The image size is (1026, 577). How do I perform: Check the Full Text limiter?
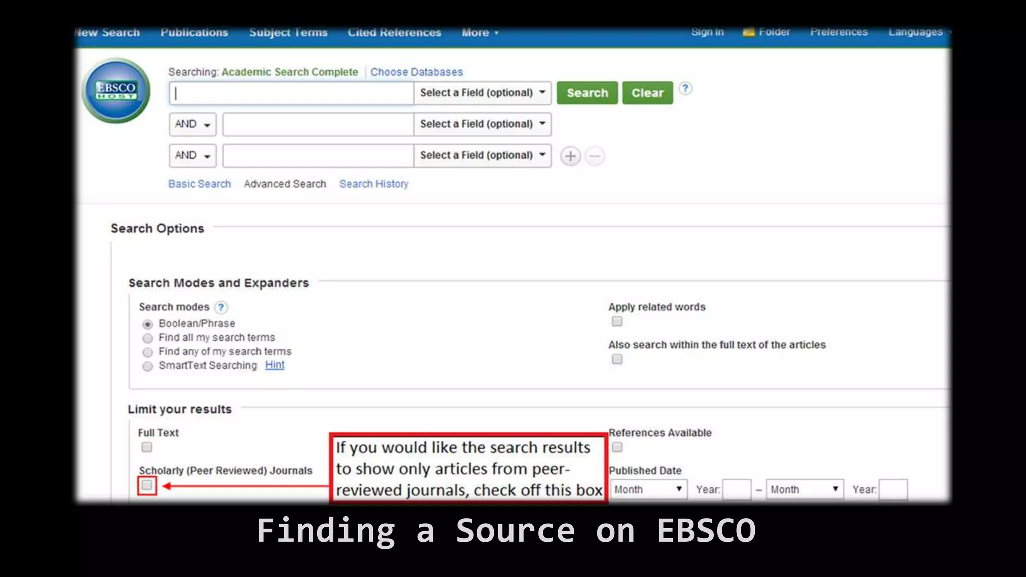(147, 447)
